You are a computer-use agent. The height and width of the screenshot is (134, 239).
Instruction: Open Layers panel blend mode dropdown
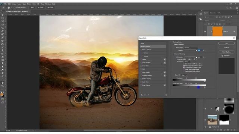point(212,20)
